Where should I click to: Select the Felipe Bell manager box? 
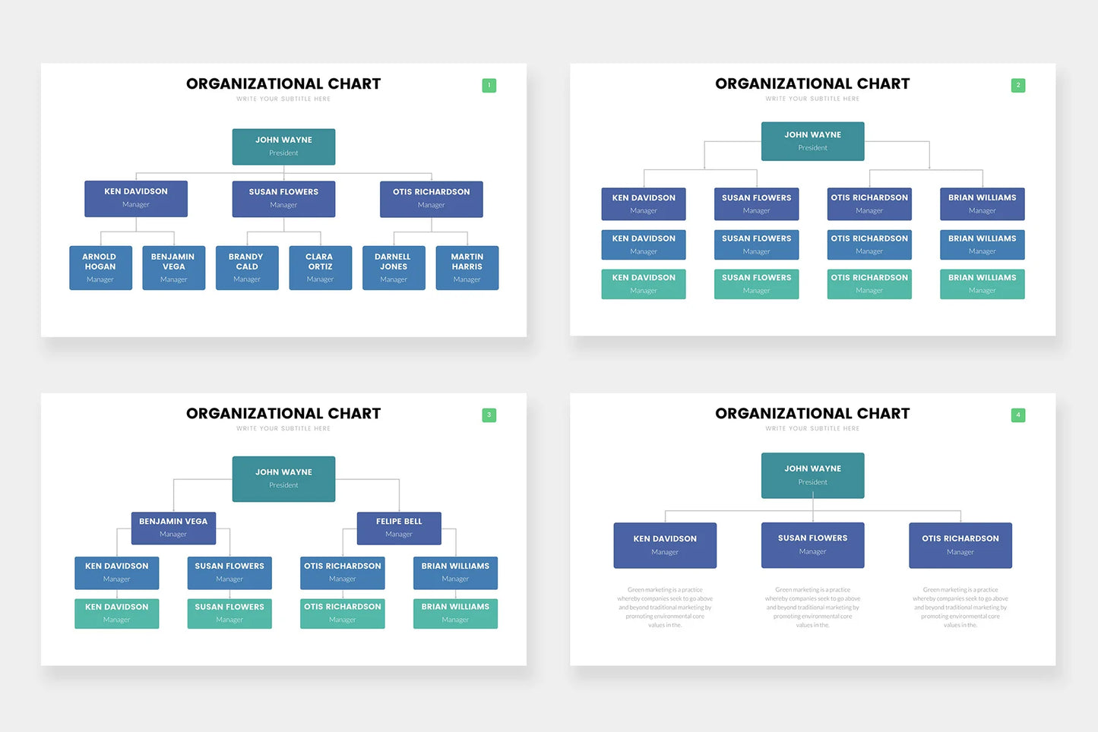point(399,528)
